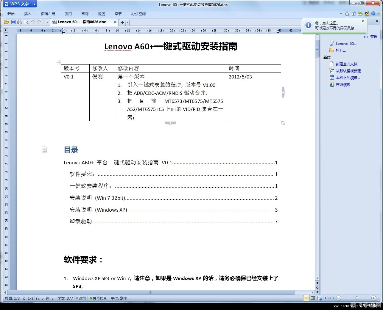Collapse the ribbon with the chevron icon
Image resolution: width=383 pixels, height=310 pixels.
pos(341,14)
